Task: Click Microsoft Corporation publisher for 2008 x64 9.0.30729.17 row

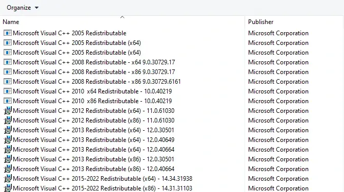Action: [278, 62]
